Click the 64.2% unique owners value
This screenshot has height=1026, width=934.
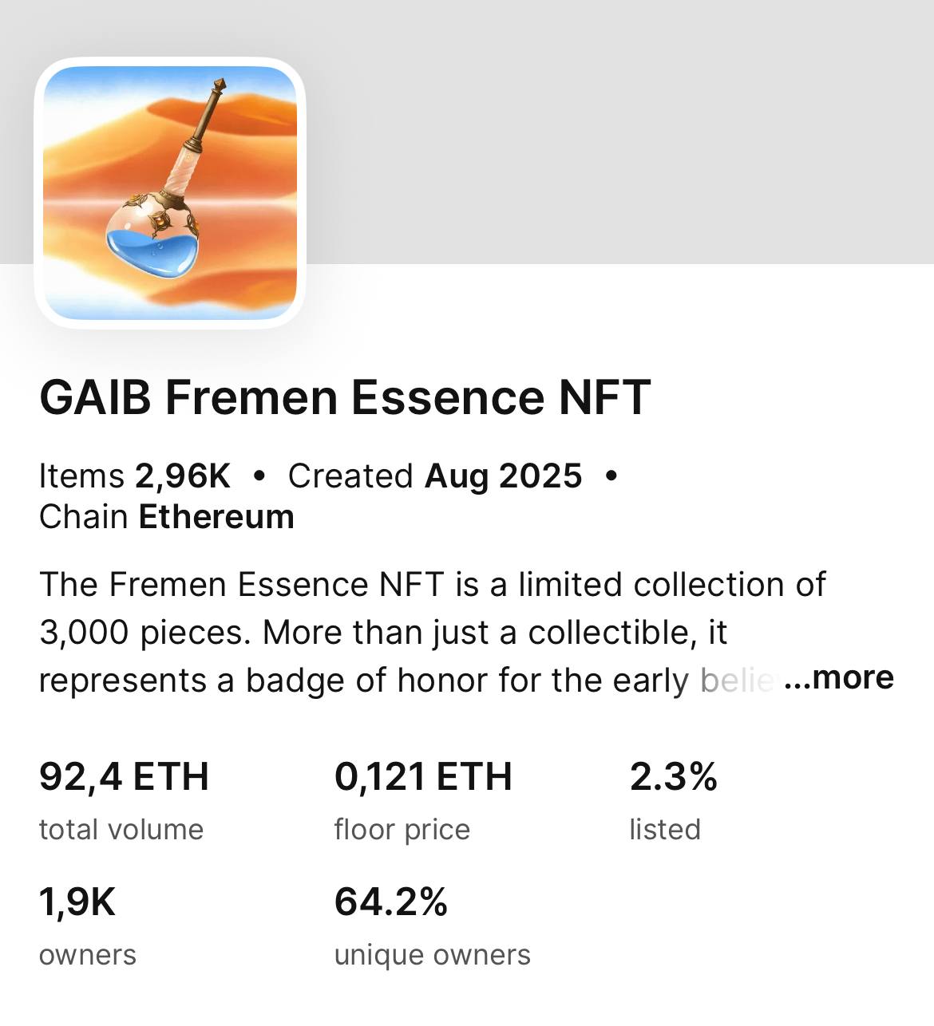click(391, 902)
